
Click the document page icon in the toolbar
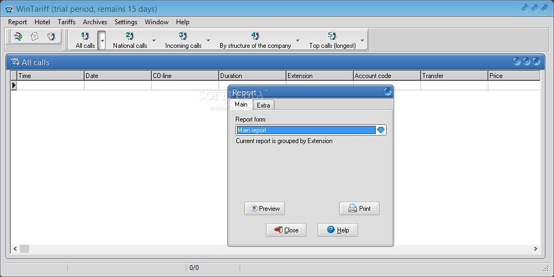[34, 37]
